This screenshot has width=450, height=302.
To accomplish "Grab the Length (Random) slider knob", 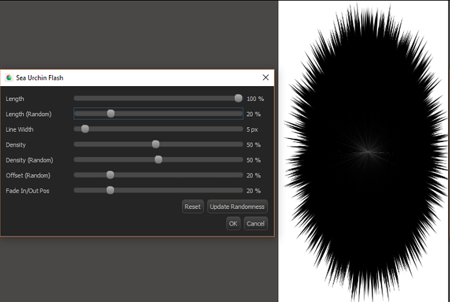I will click(x=111, y=113).
